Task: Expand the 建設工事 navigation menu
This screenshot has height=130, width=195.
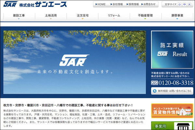Action: coord(19,16)
